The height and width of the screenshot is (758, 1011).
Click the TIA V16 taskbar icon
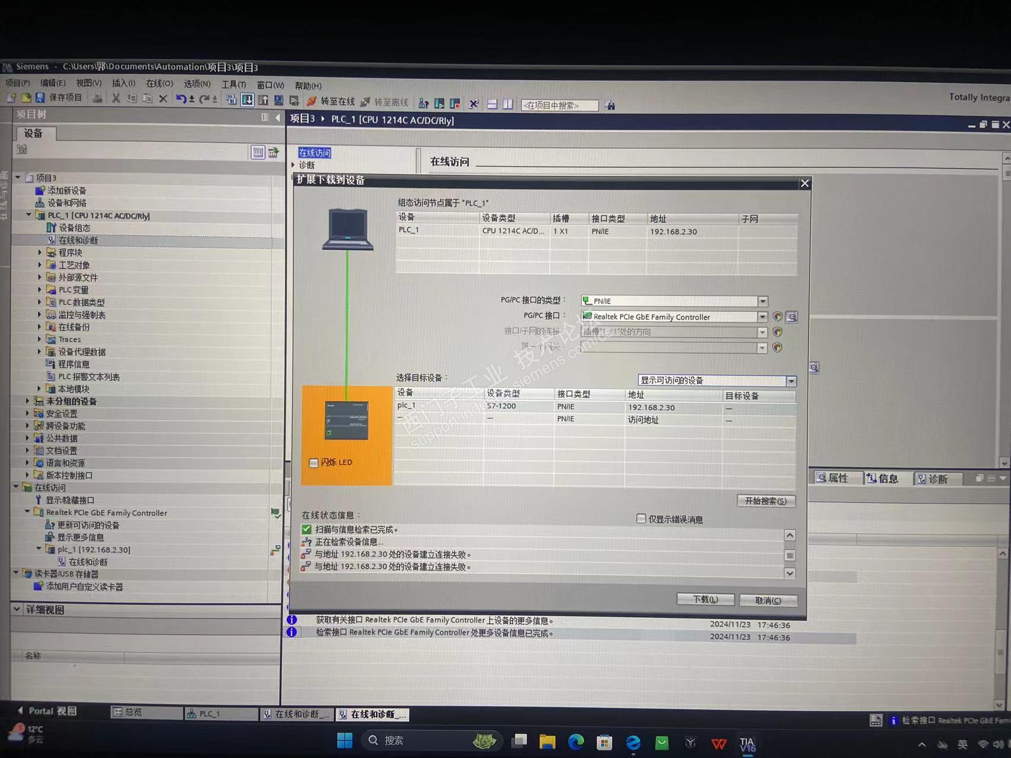pos(747,744)
